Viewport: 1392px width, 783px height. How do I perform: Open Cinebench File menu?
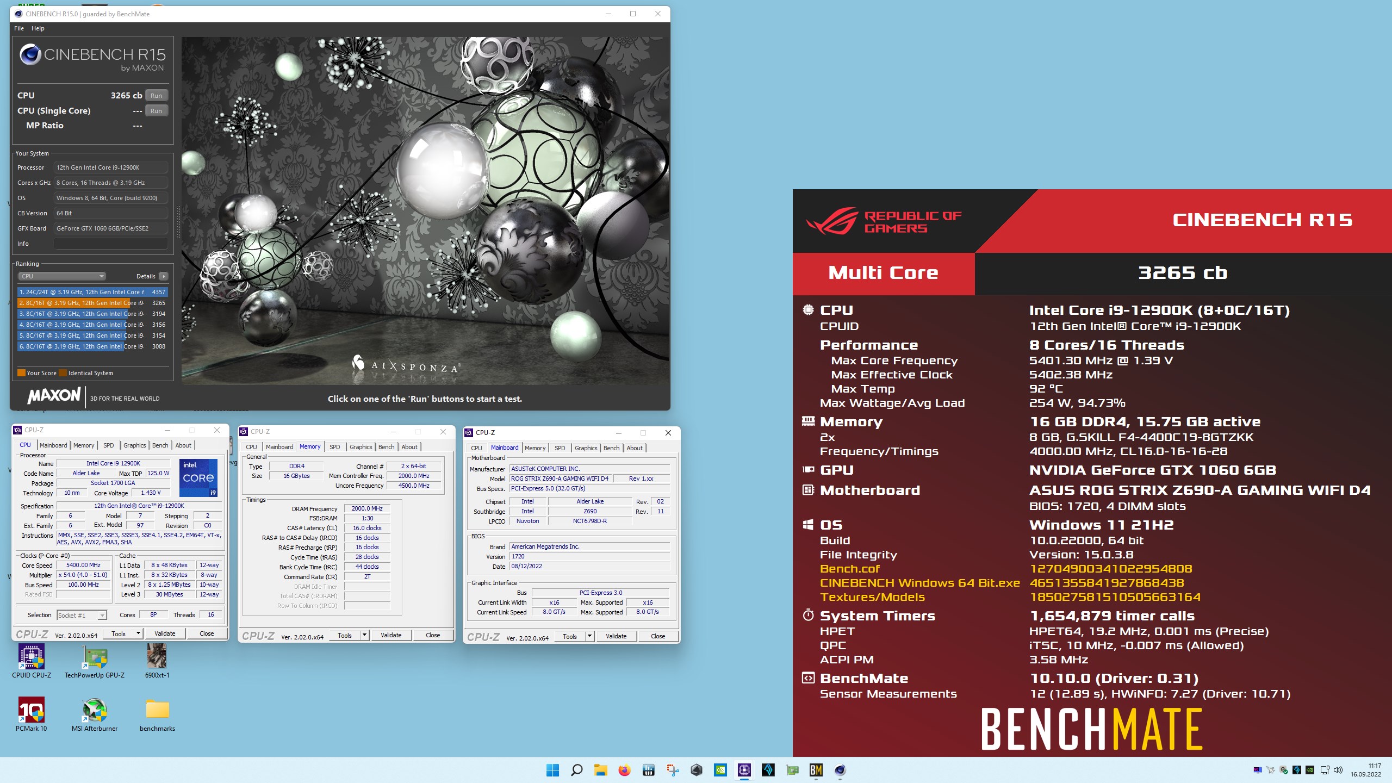click(19, 28)
